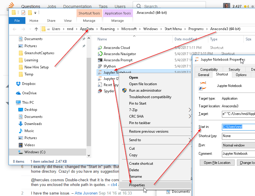
Task: Click the pin icon beside Pictures quick access
Action: (x=84, y=46)
